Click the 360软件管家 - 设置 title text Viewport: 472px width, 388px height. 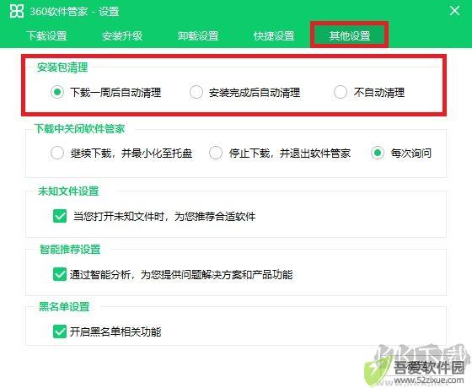pyautogui.click(x=74, y=12)
